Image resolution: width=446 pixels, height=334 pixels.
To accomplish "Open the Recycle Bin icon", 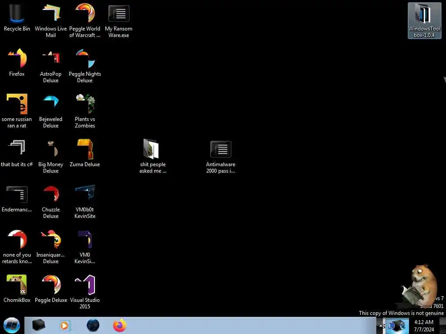I will coord(17,18).
